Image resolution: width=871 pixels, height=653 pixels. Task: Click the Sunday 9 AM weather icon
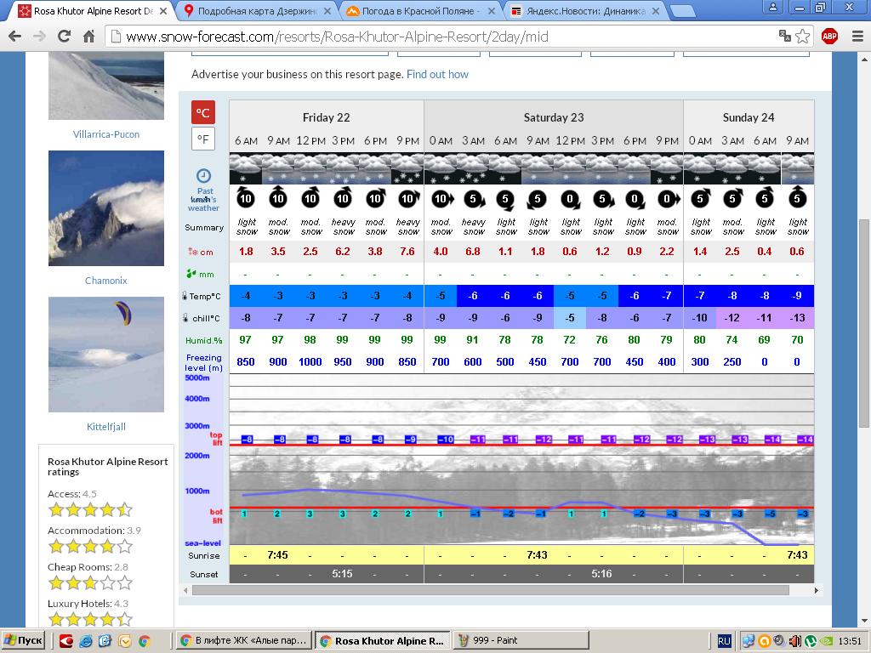[797, 169]
